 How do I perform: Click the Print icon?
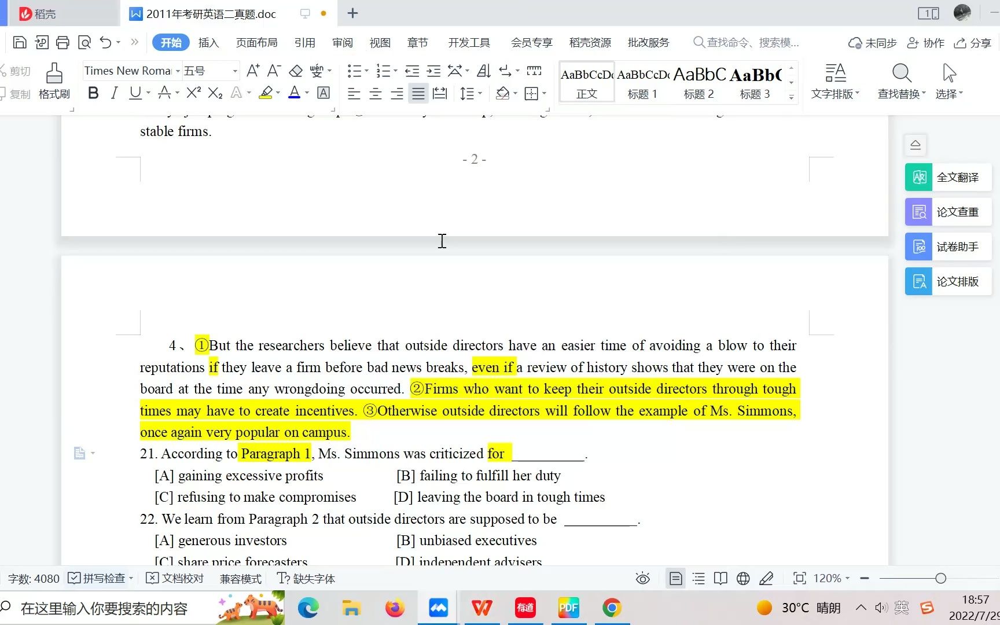[62, 42]
